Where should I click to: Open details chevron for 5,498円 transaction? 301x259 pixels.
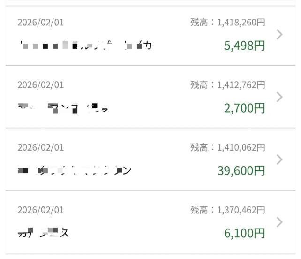280,34
